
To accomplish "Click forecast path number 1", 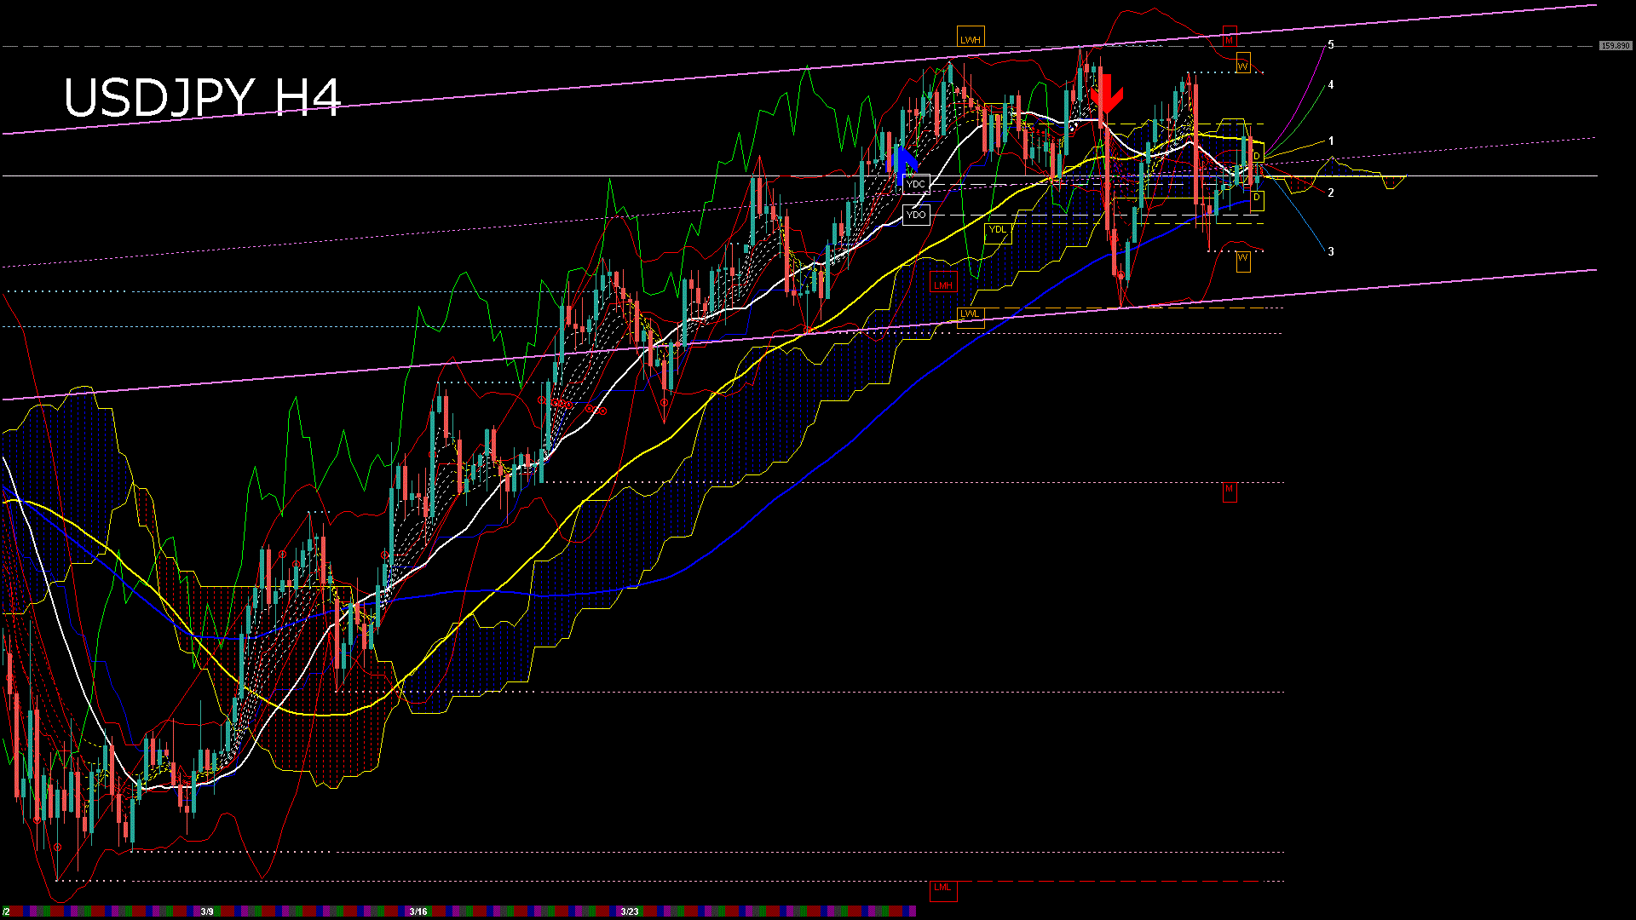I will (x=1331, y=141).
